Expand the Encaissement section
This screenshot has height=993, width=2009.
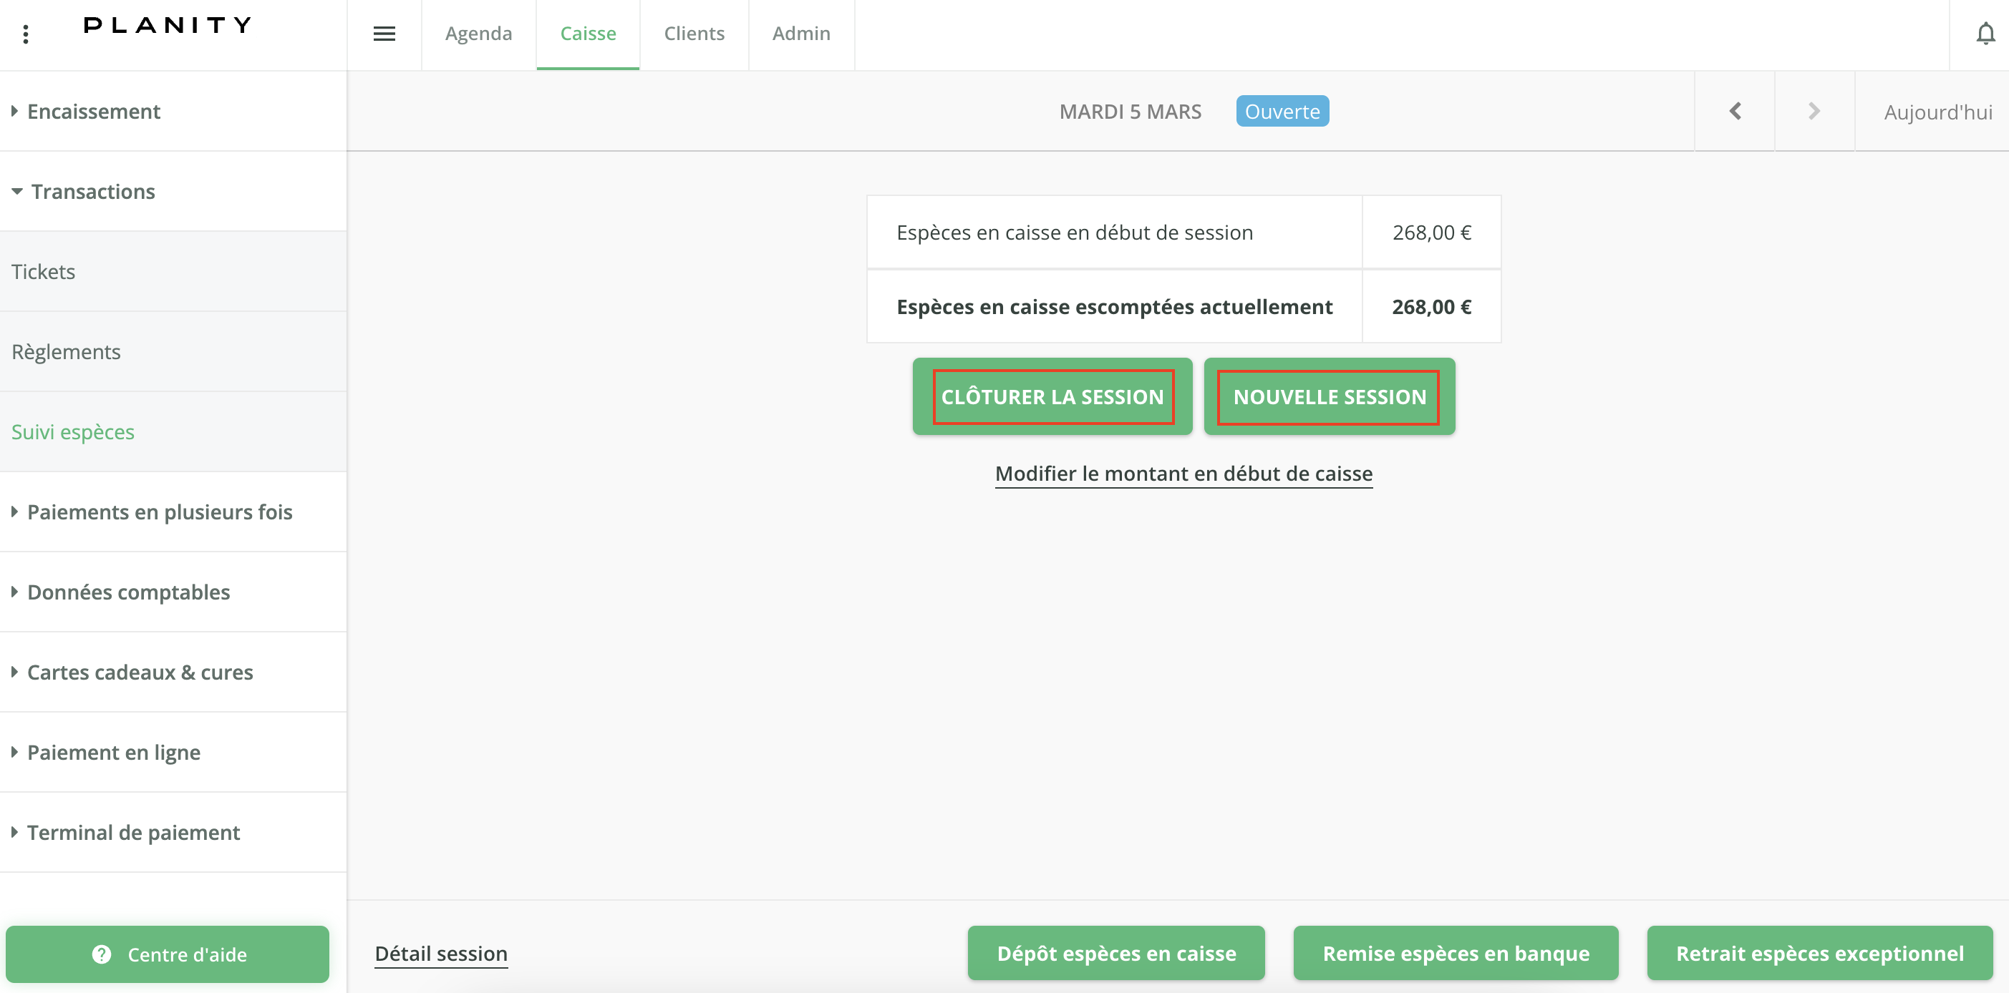pos(94,112)
